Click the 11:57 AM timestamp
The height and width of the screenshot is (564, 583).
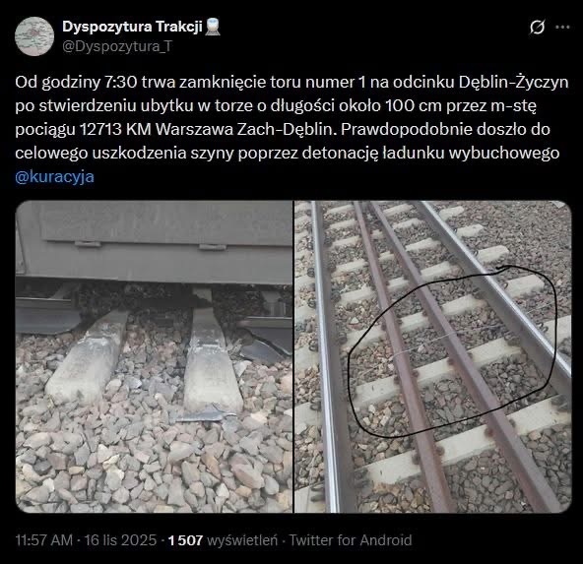44,540
